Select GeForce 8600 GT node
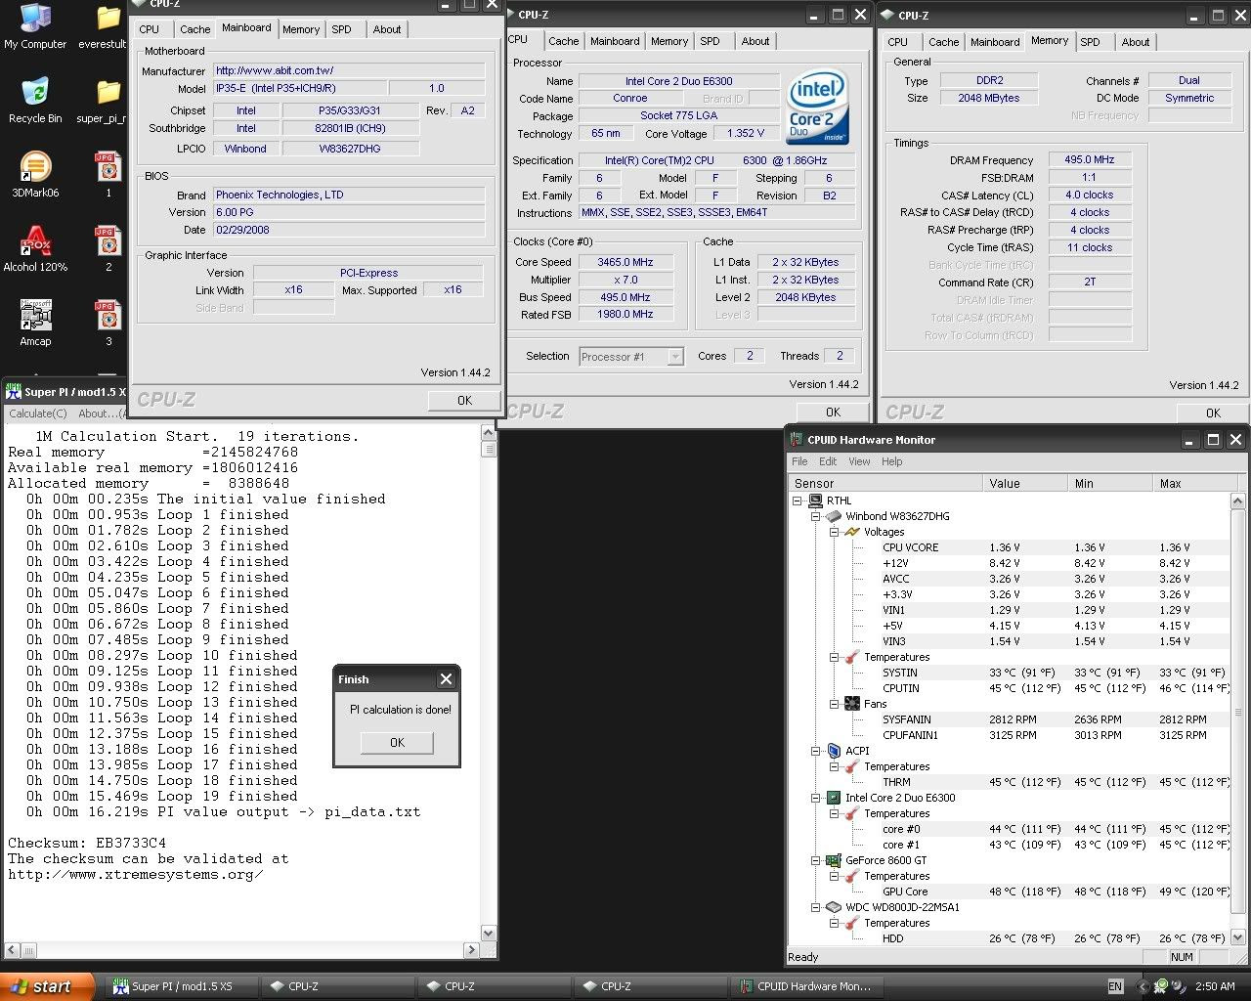This screenshot has height=1001, width=1251. [885, 860]
